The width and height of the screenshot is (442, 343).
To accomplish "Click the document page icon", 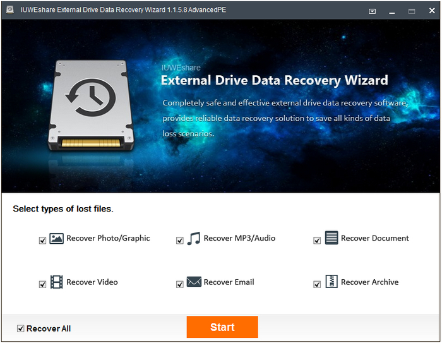I will click(331, 238).
